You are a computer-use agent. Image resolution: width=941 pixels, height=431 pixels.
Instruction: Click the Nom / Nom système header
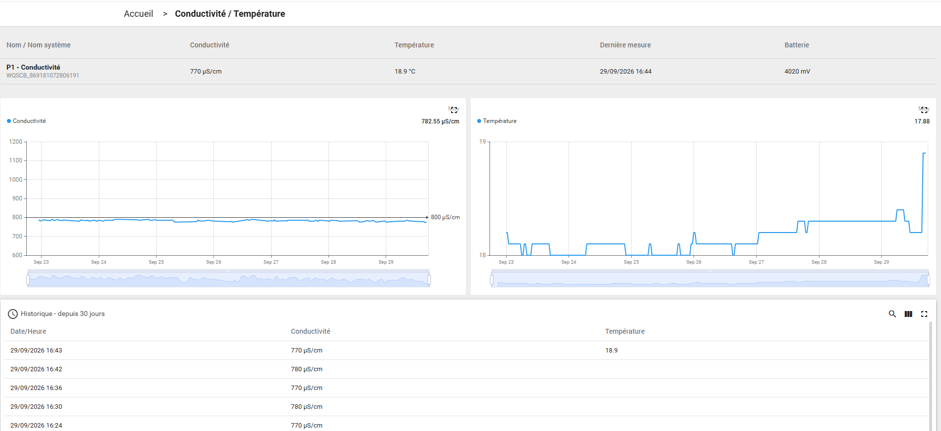click(39, 45)
